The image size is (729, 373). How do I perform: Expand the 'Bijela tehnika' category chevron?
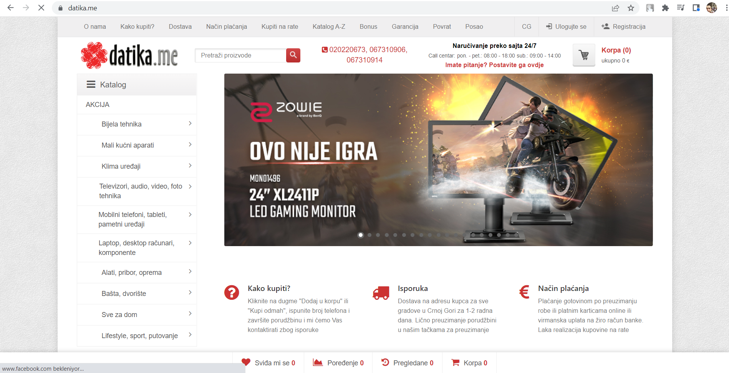[x=190, y=124]
